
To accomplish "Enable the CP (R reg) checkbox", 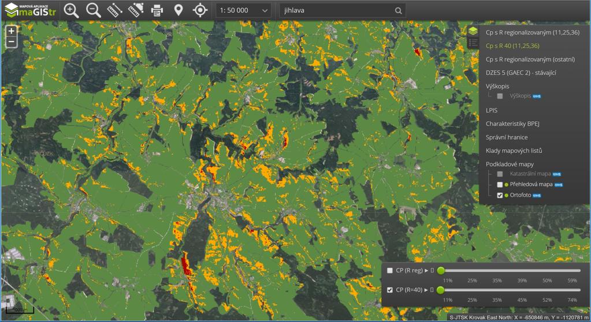I will point(390,271).
